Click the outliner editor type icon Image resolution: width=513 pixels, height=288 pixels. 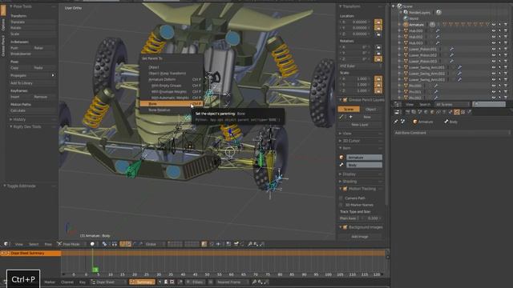tap(398, 105)
